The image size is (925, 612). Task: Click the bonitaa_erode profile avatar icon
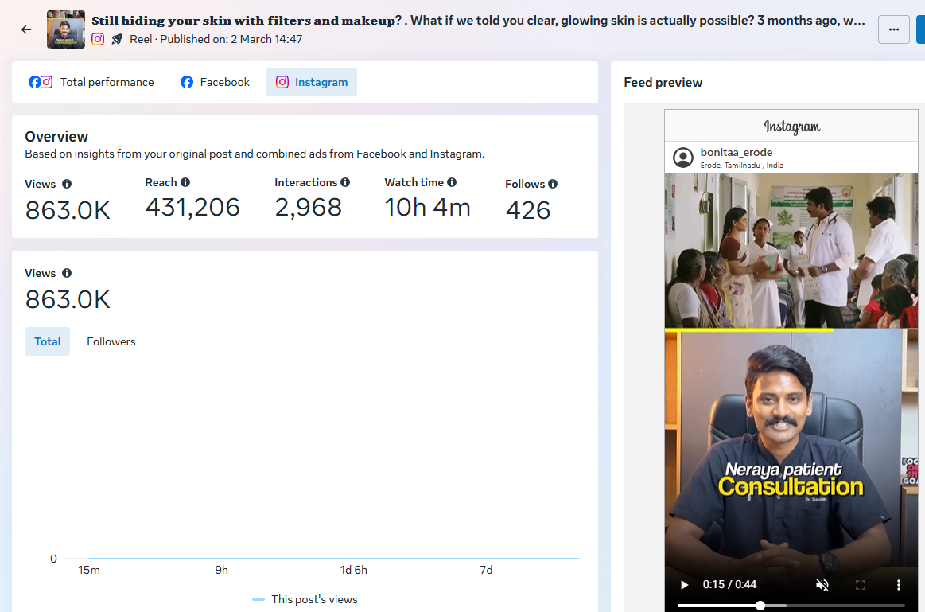click(683, 158)
